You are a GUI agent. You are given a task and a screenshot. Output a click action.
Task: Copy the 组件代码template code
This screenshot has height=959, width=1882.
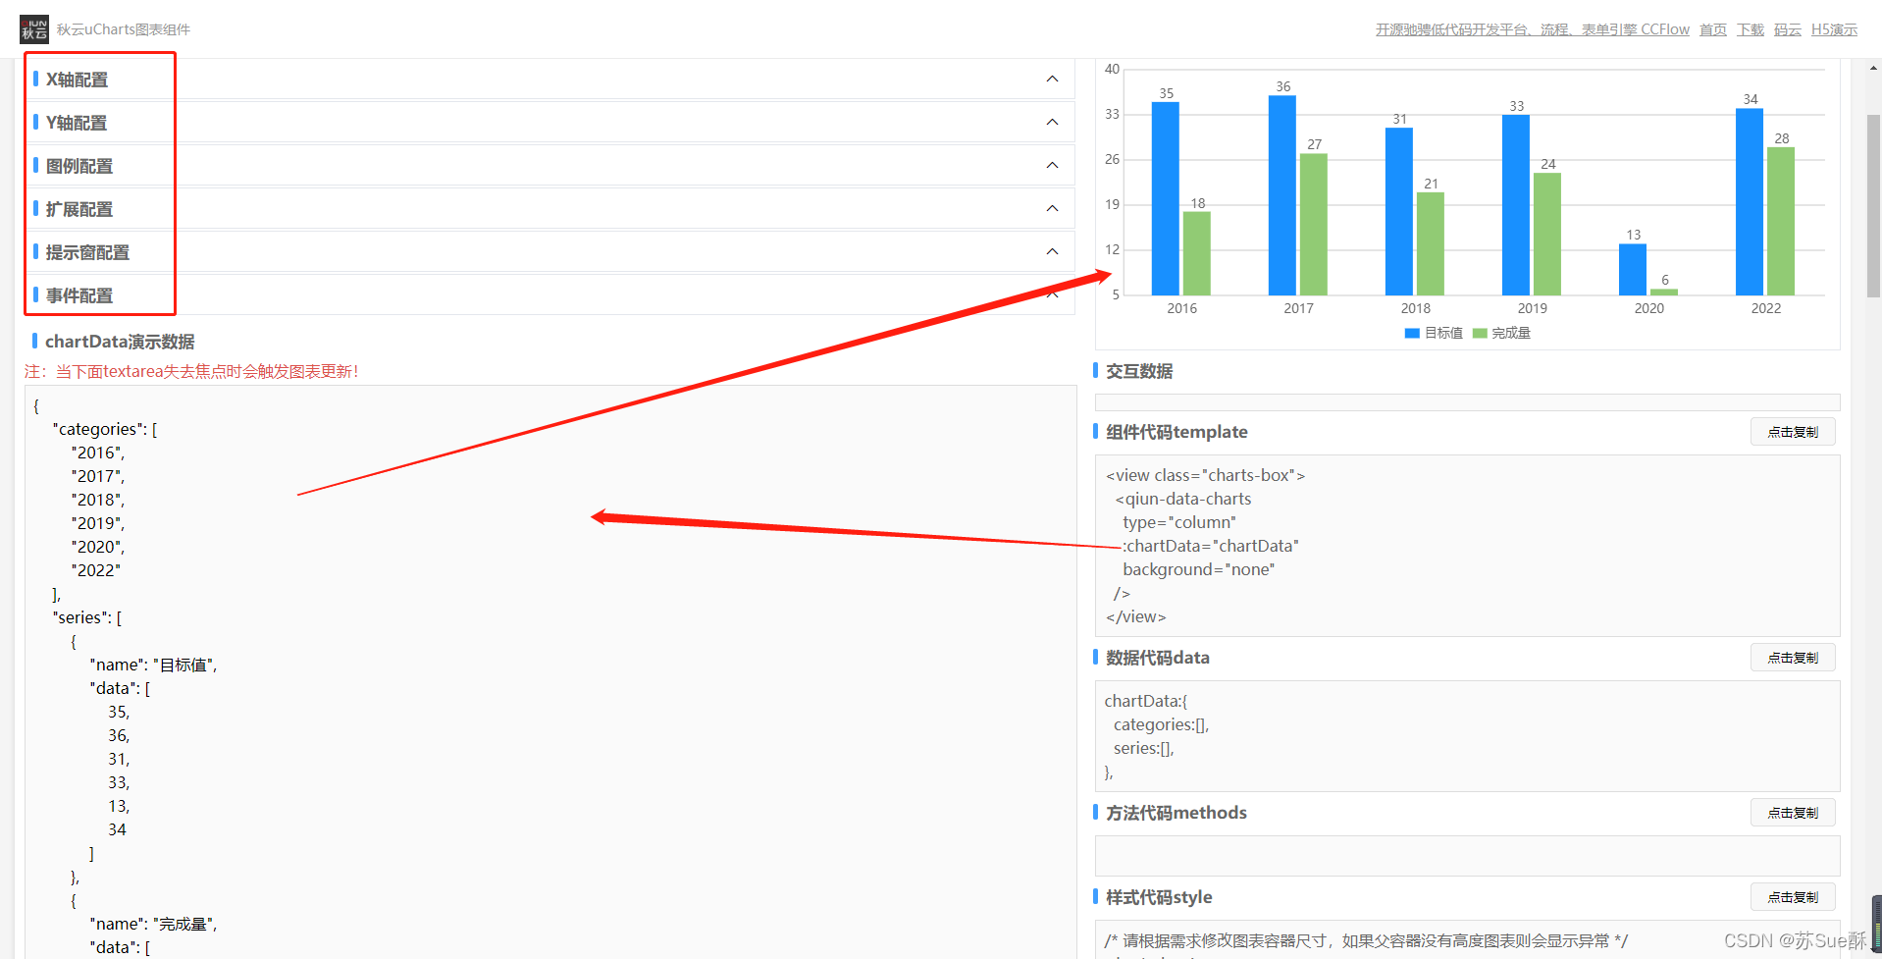(x=1793, y=432)
